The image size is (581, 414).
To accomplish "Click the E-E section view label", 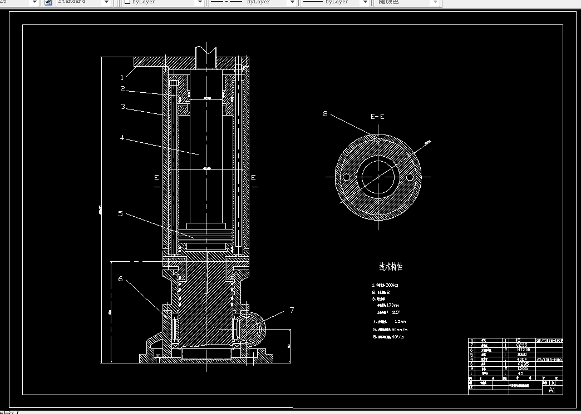I will 377,117.
